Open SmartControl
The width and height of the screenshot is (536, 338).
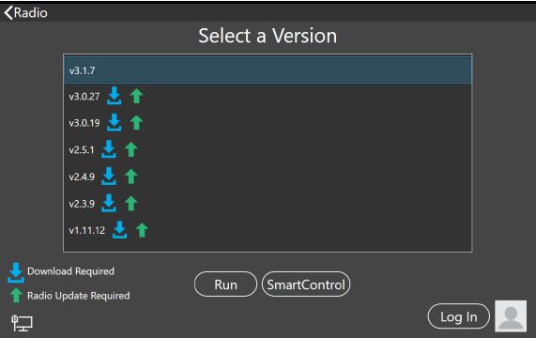tap(306, 284)
